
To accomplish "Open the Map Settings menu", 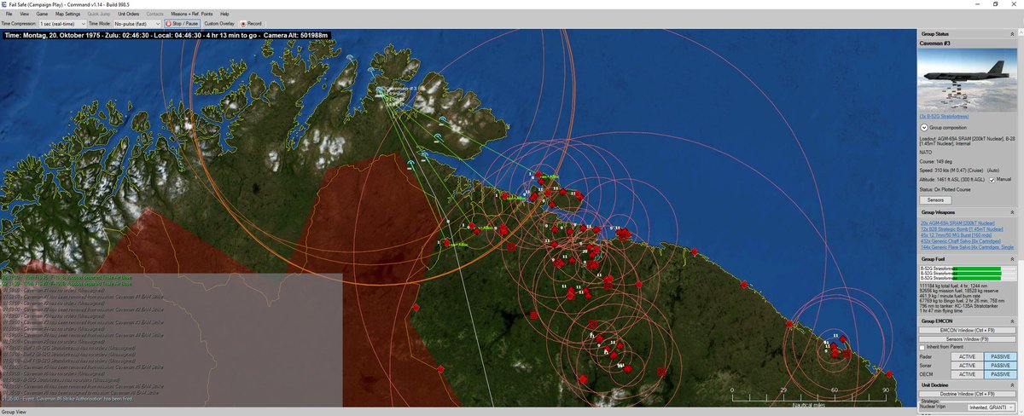I will pos(68,14).
